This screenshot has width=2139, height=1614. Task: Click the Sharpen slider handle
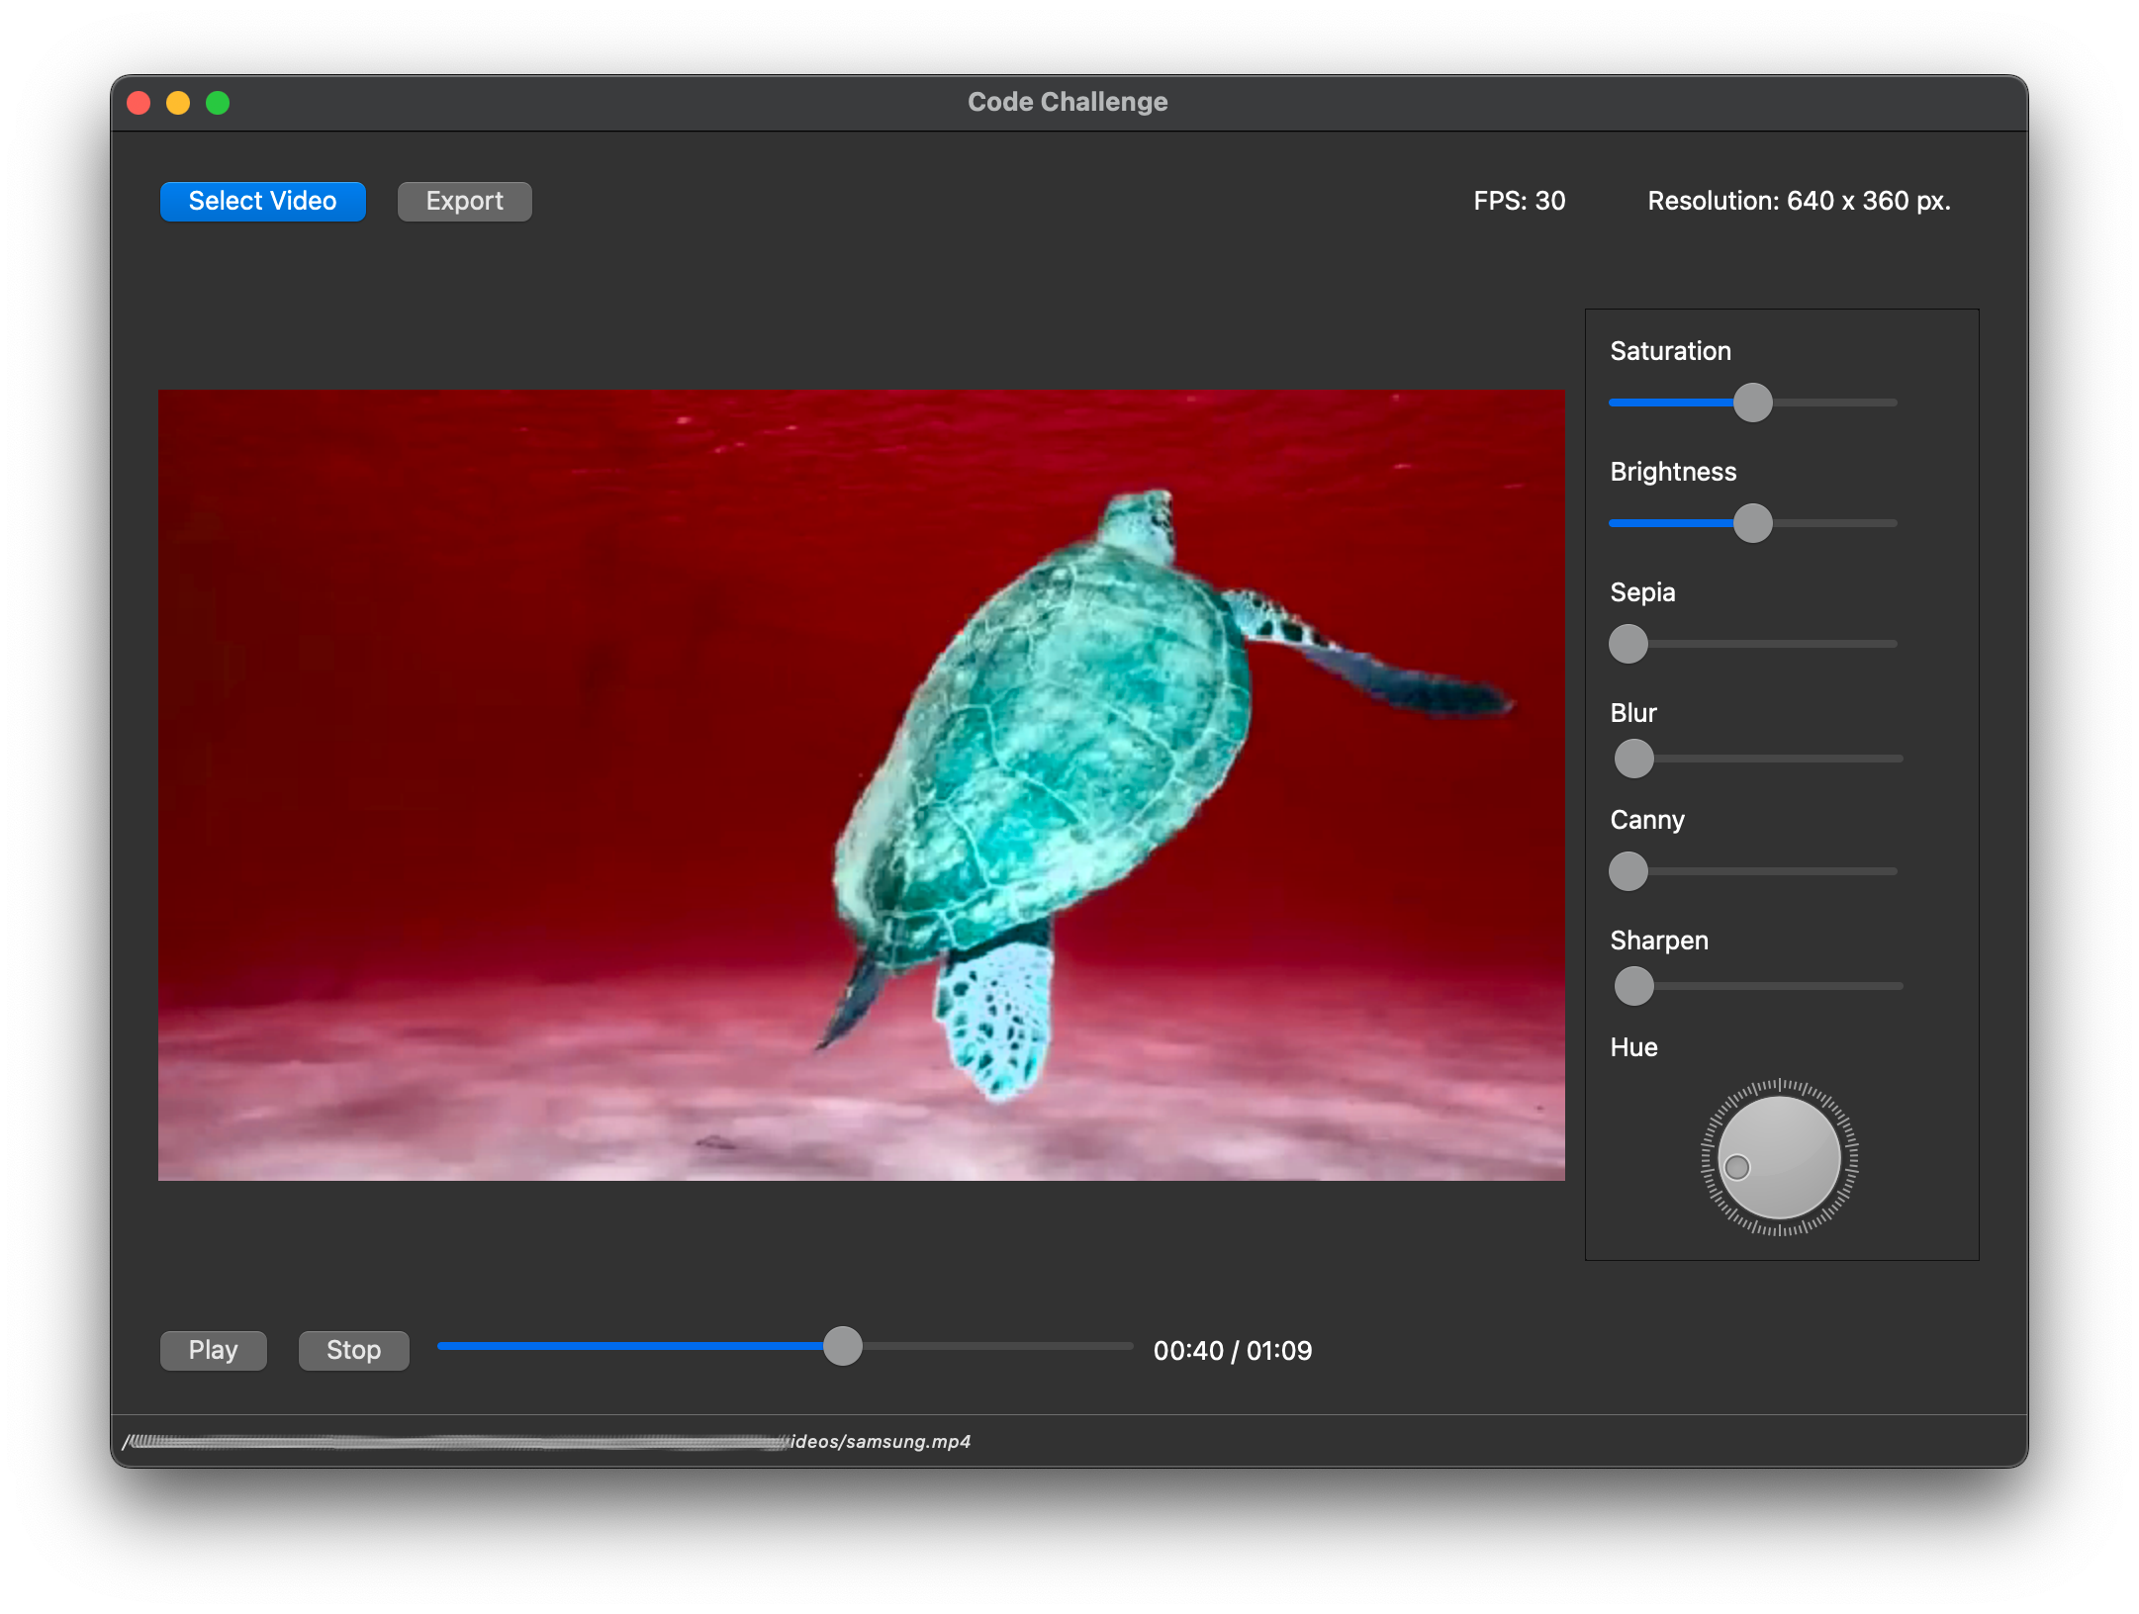[1633, 986]
